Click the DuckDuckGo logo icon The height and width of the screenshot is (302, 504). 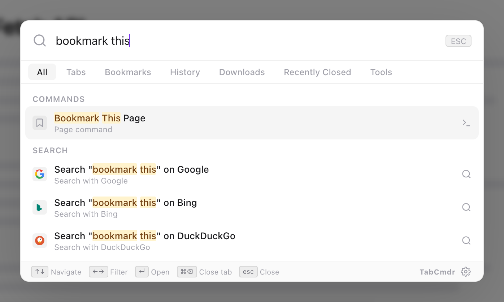click(40, 241)
